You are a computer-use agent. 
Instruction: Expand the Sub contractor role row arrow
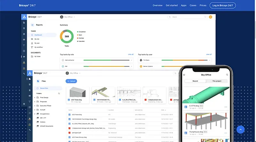pyautogui.click(x=131, y=60)
